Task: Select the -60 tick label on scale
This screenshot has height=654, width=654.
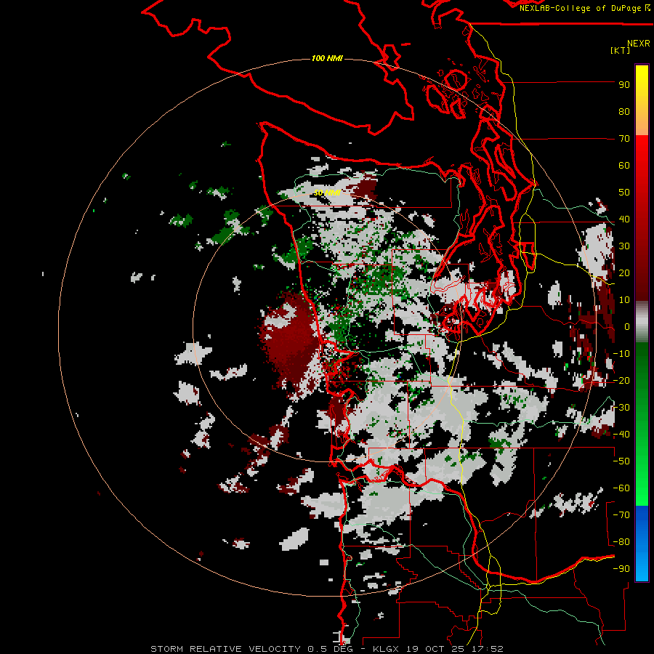Action: tap(621, 488)
